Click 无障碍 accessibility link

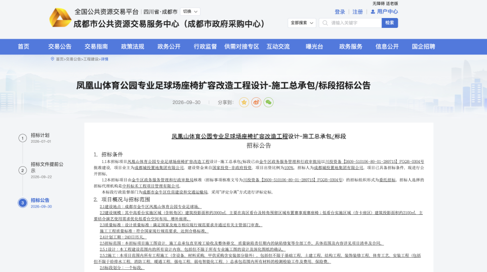click(378, 4)
